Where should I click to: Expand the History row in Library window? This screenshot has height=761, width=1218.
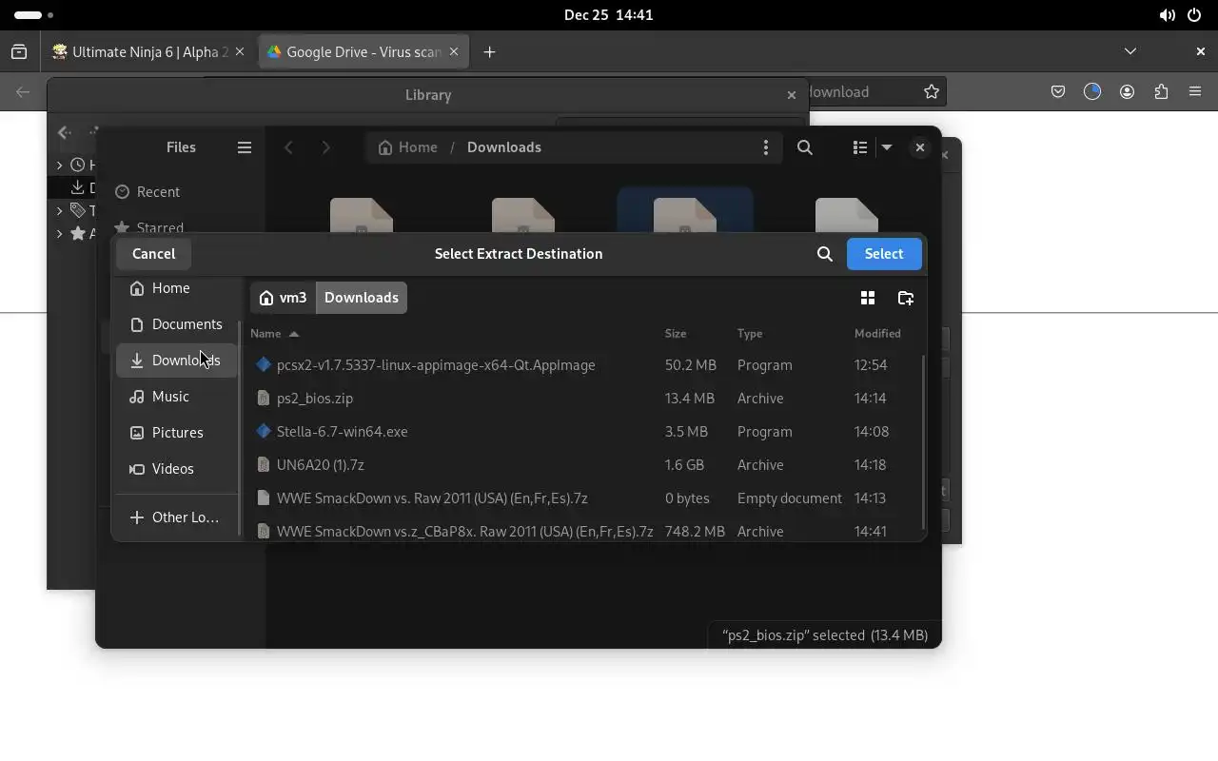pyautogui.click(x=59, y=166)
